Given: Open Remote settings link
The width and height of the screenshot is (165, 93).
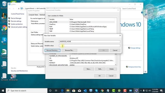Looking at the screenshot, I should 16,21.
